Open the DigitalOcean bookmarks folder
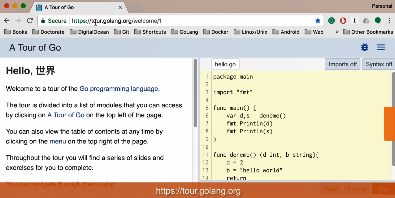395x198 pixels. pyautogui.click(x=89, y=32)
